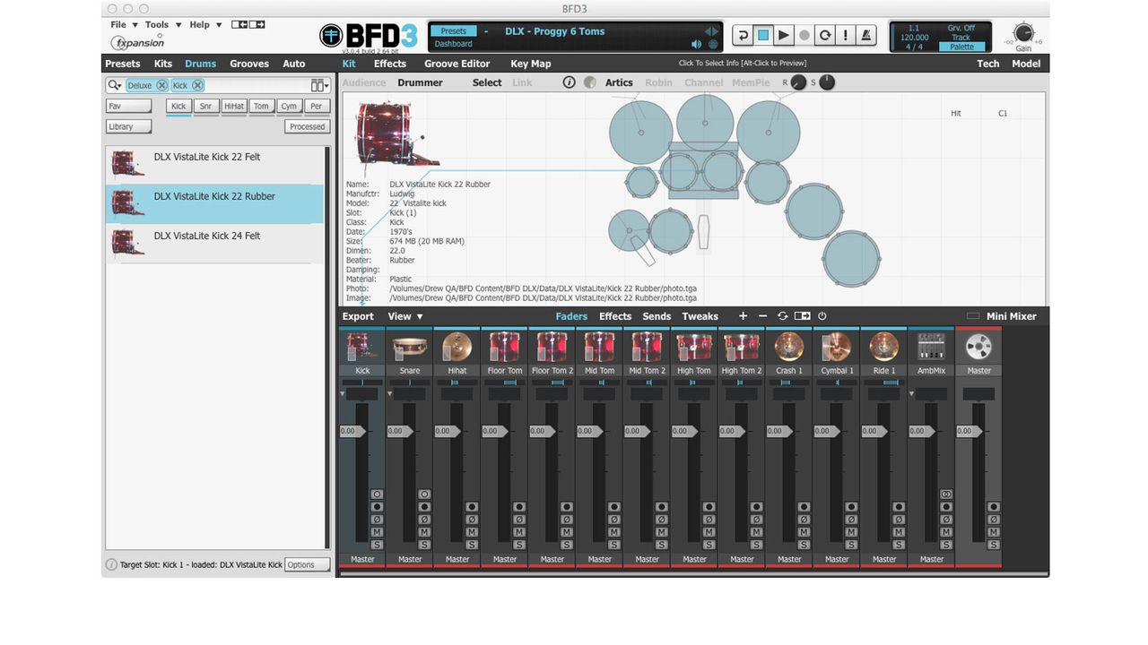Viewport: 1148px width, 645px height.
Task: Click the transport return/loop arrow icon
Action: [x=743, y=35]
